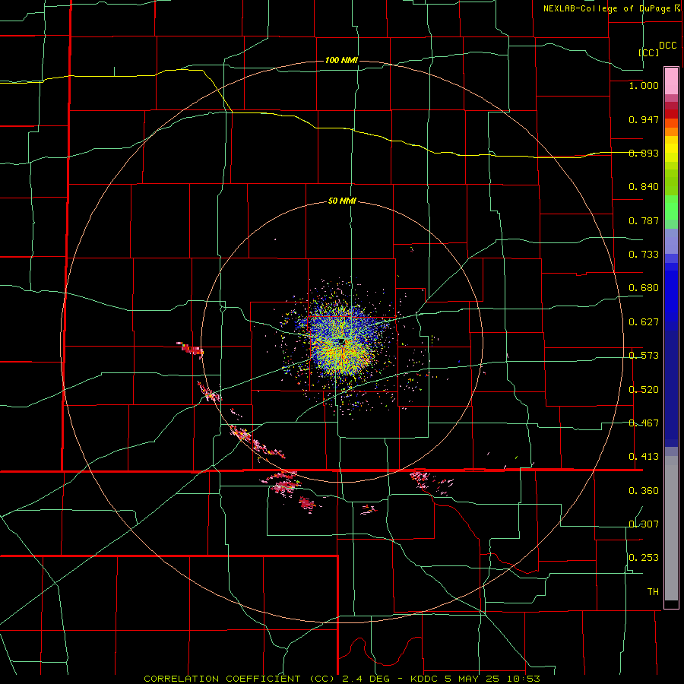Click the 0.733 color scale value
The width and height of the screenshot is (684, 684).
[x=644, y=255]
